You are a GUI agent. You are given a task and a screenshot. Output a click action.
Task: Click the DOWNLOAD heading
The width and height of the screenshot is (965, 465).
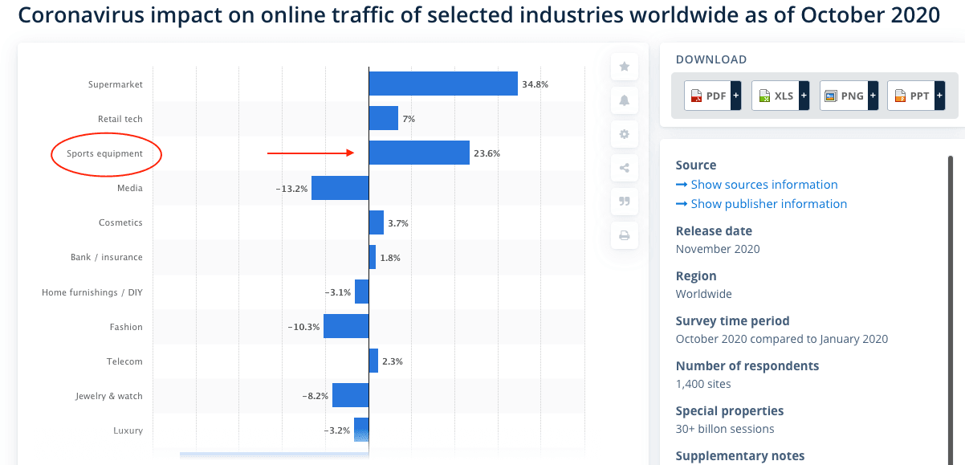711,59
